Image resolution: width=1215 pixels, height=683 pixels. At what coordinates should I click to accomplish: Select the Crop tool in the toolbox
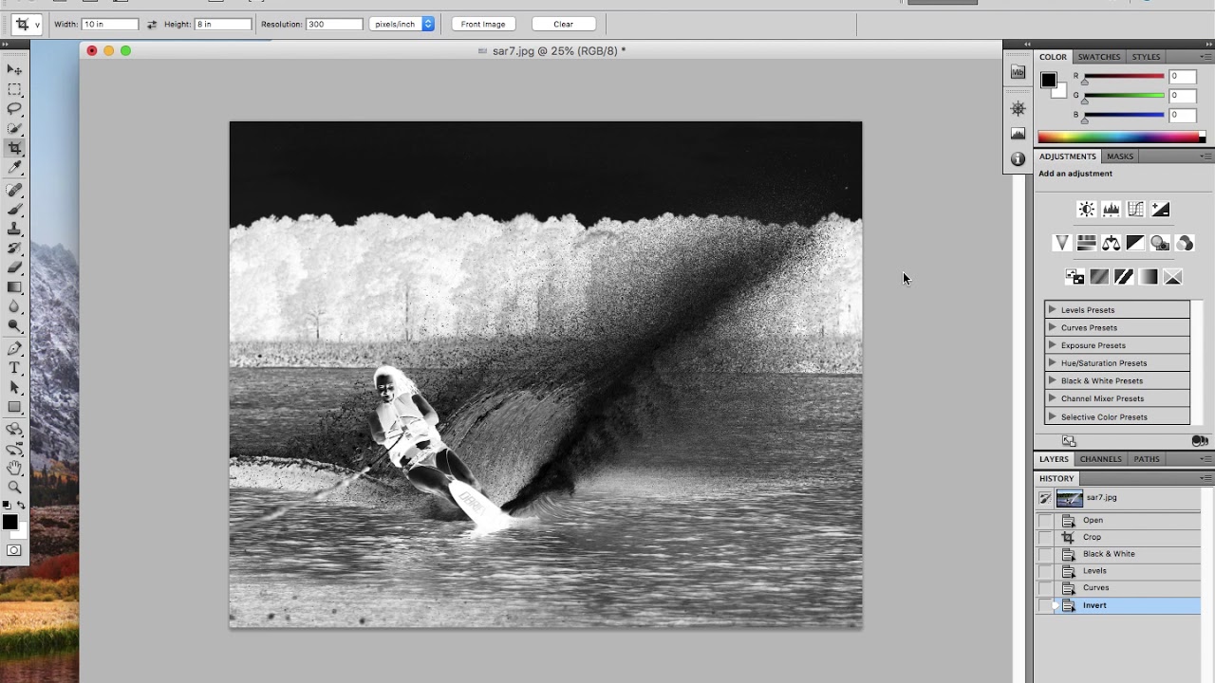(14, 148)
